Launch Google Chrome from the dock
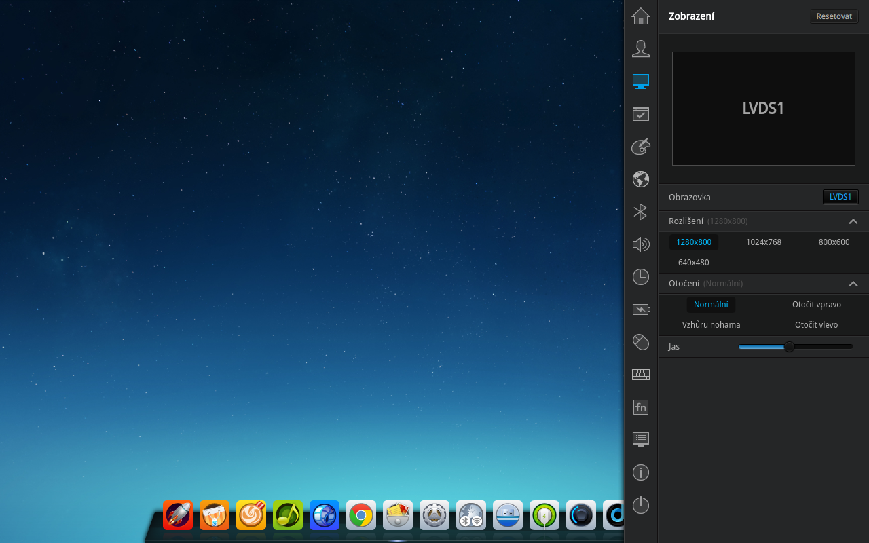869x543 pixels. 360,515
